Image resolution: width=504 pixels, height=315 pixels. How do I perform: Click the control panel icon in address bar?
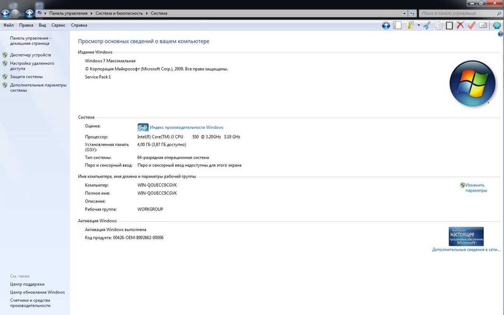pos(40,13)
